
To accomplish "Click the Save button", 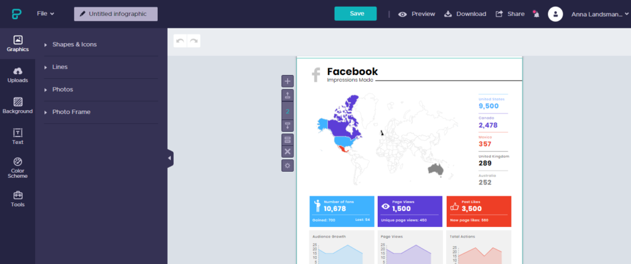I will 356,14.
